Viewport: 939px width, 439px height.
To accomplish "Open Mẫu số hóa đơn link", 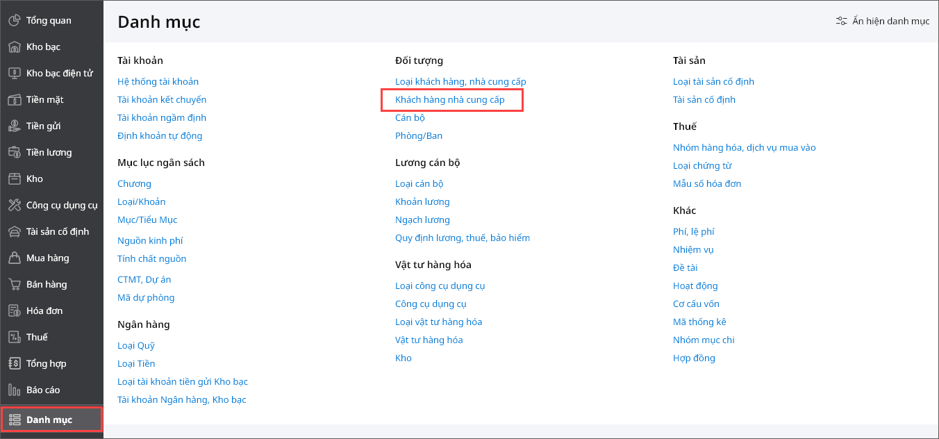I will click(x=706, y=184).
